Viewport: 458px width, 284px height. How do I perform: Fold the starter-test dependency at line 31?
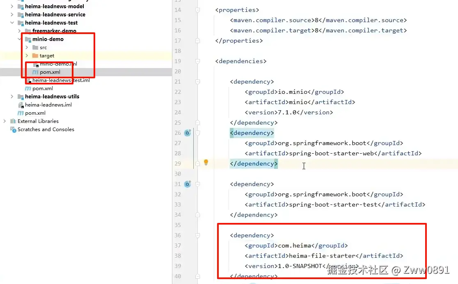(x=197, y=184)
